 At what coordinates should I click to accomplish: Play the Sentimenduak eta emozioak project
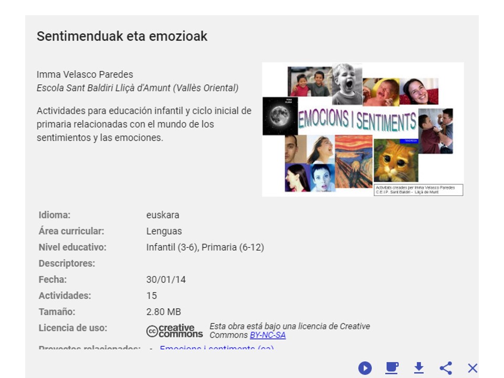365,368
